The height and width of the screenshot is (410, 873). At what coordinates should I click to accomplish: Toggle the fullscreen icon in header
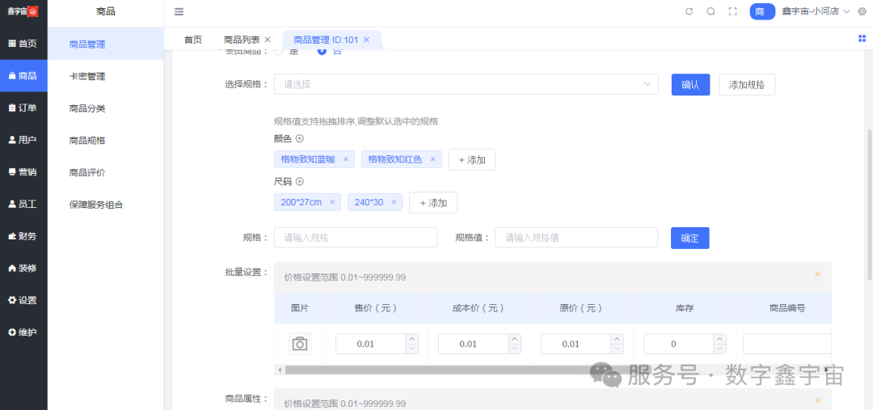(732, 11)
